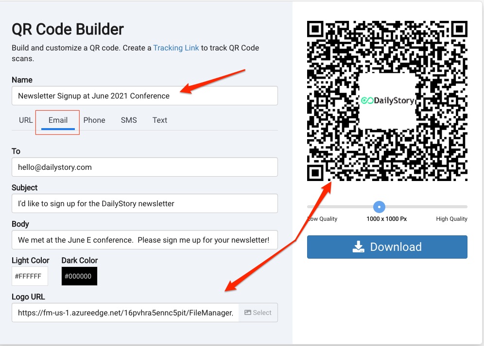Open the Light Color #FFFFFF swatch
The image size is (484, 346).
[30, 276]
